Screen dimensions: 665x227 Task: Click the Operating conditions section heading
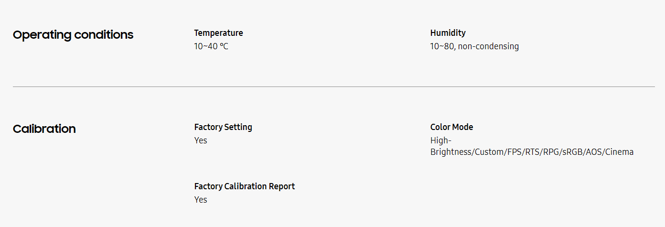click(x=73, y=35)
